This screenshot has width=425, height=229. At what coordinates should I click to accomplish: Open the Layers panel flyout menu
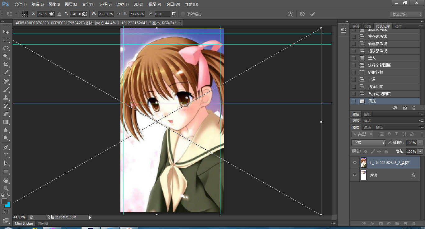(x=421, y=127)
